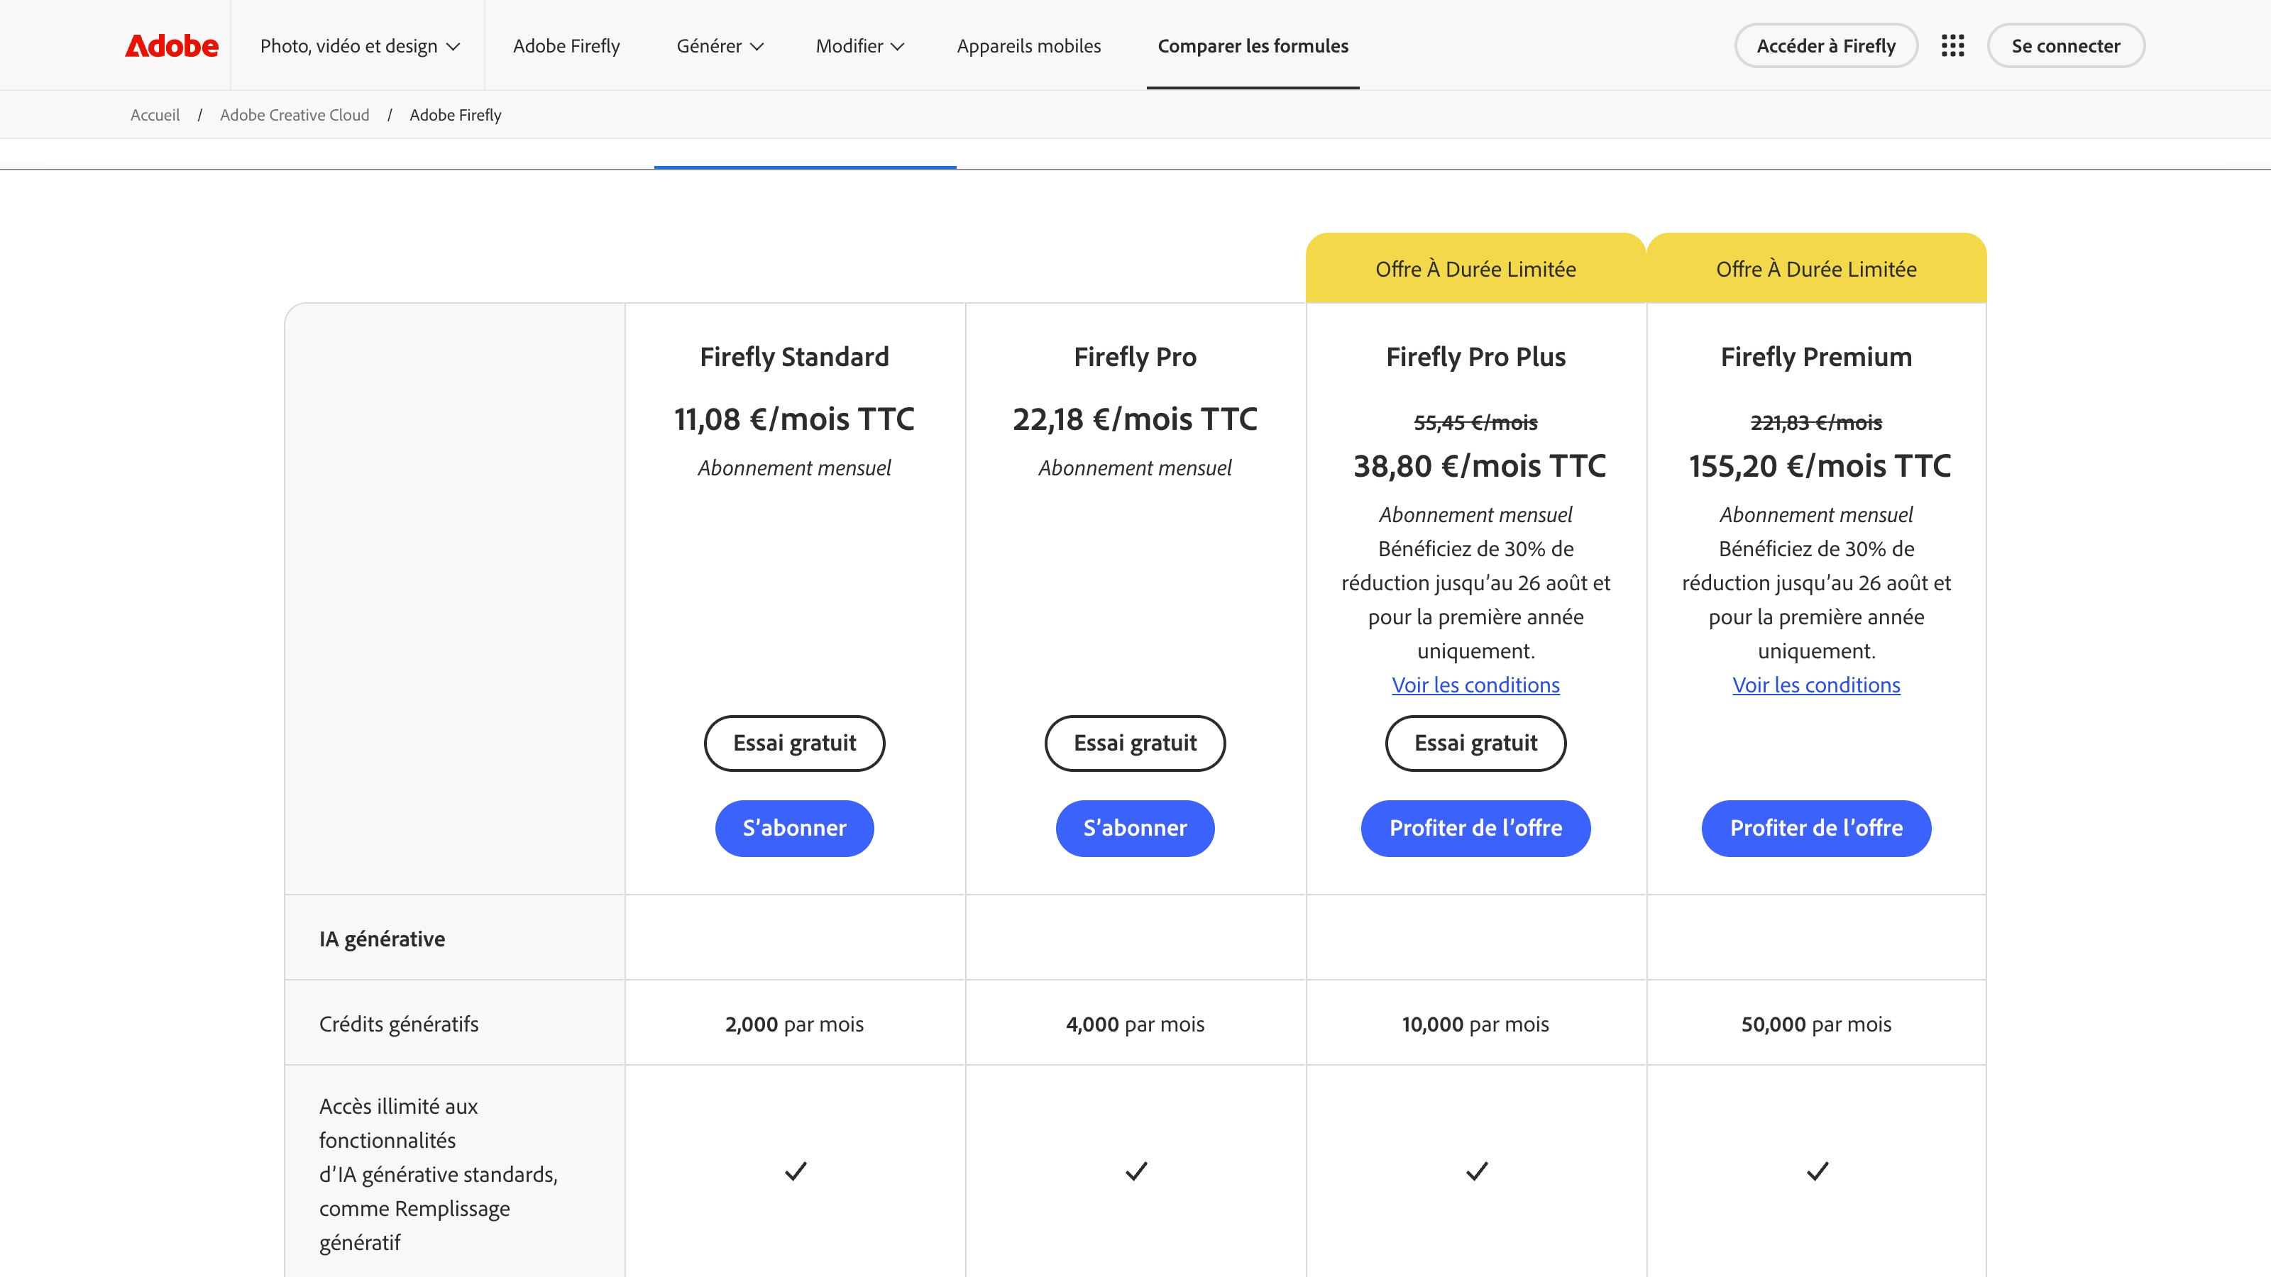Click the IA générative section label
Screen dimensions: 2271x1277
(x=382, y=939)
